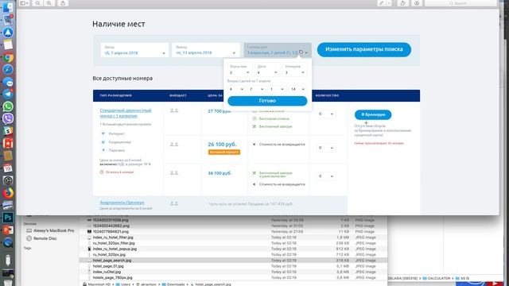Select index_ru_hotel_popup.jpg in Finder list
Image resolution: width=509 pixels, height=286 pixels.
click(233, 249)
